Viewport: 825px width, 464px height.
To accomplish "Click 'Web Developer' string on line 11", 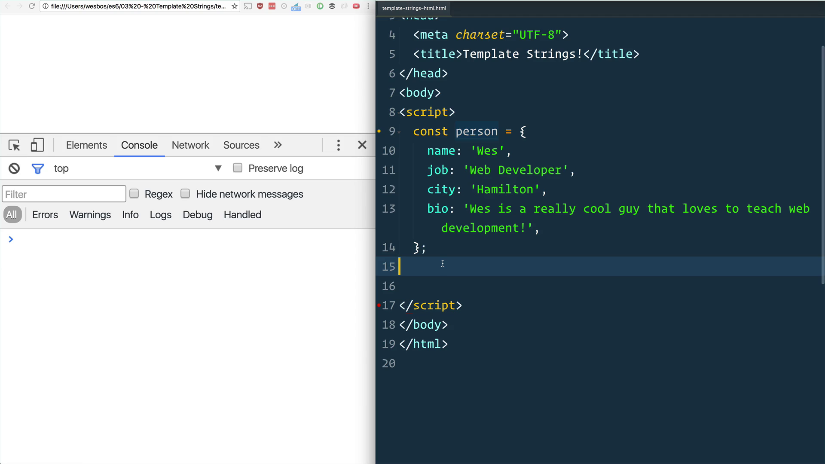I will 516,170.
